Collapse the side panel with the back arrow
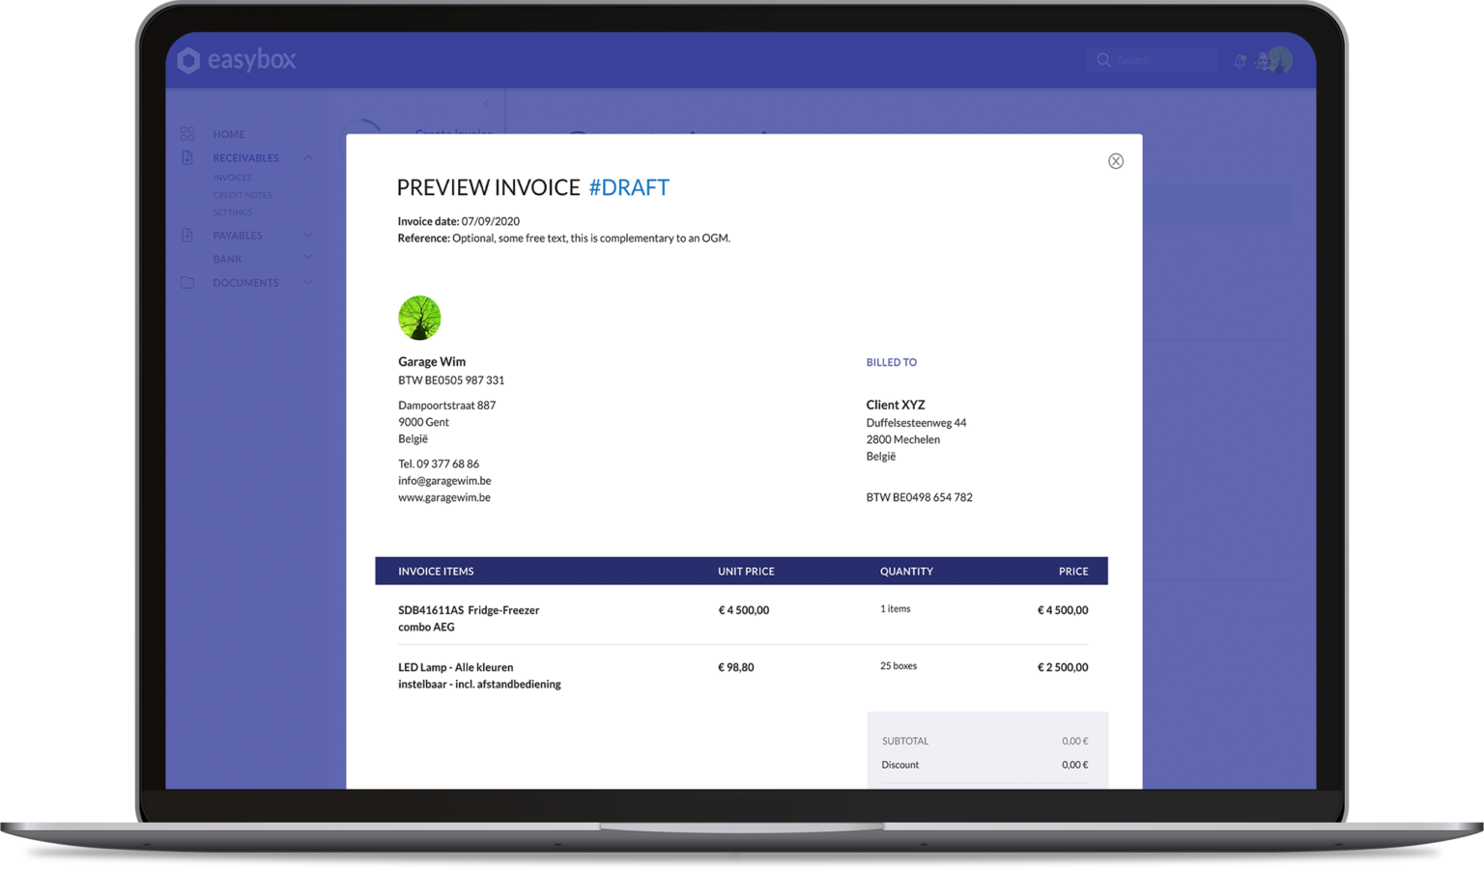1484x870 pixels. 486,103
